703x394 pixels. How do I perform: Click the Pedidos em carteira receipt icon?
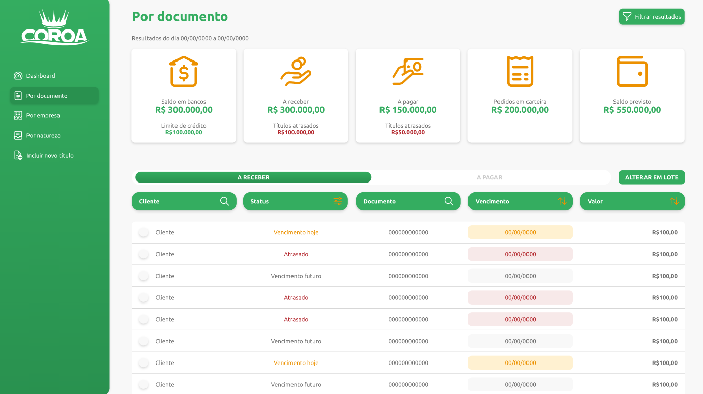pos(520,72)
